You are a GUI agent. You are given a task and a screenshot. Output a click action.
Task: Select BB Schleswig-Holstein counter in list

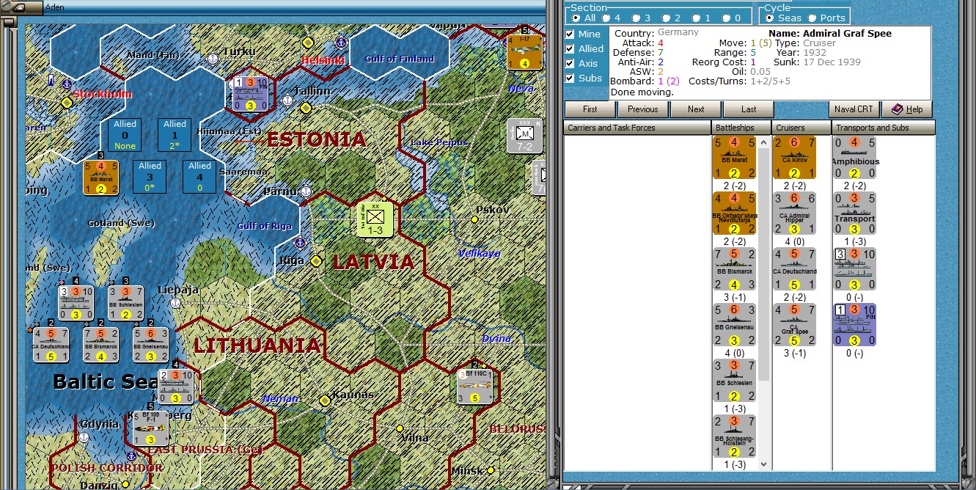(x=734, y=436)
